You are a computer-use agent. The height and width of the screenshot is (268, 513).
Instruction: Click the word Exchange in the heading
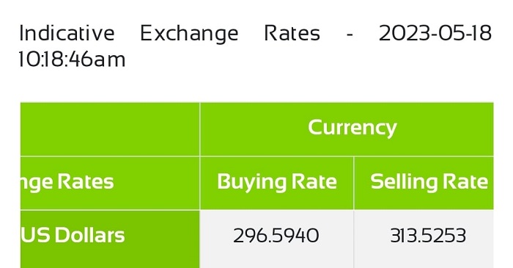[189, 34]
